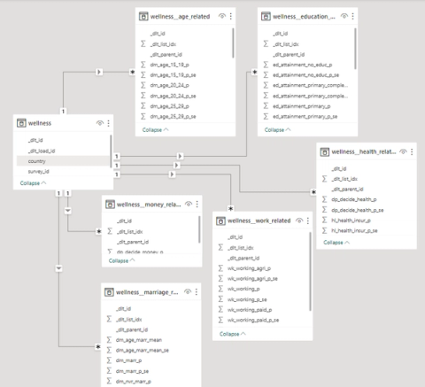The width and height of the screenshot is (425, 387).
Task: Click sigma icon beside dm_age_marr_mean
Action: pyautogui.click(x=109, y=340)
